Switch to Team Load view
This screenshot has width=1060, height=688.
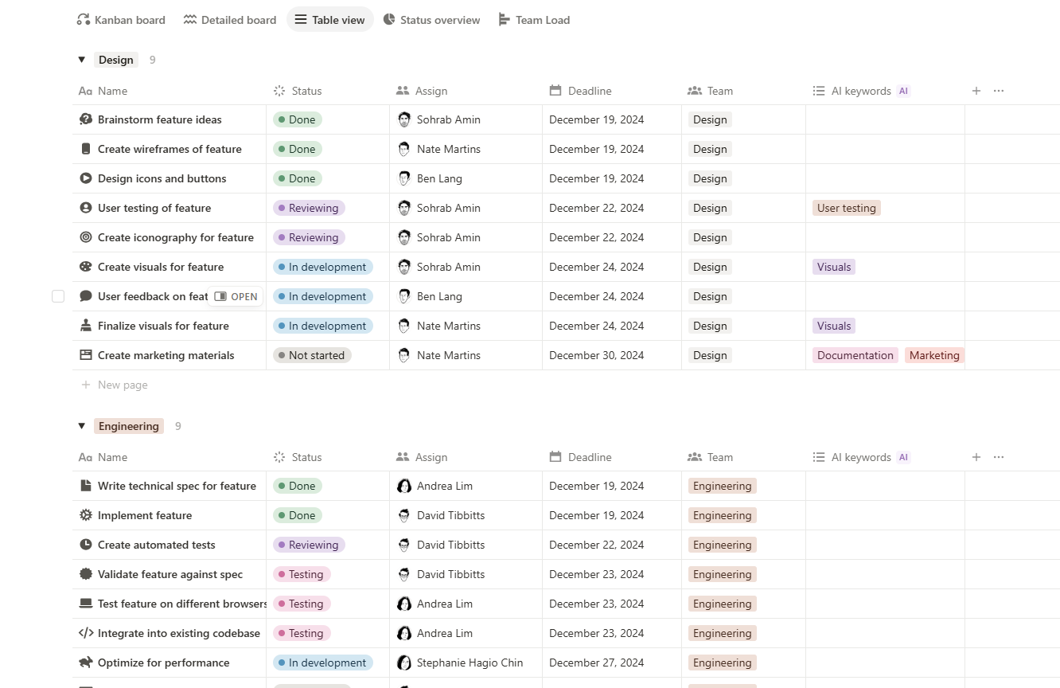(x=534, y=20)
